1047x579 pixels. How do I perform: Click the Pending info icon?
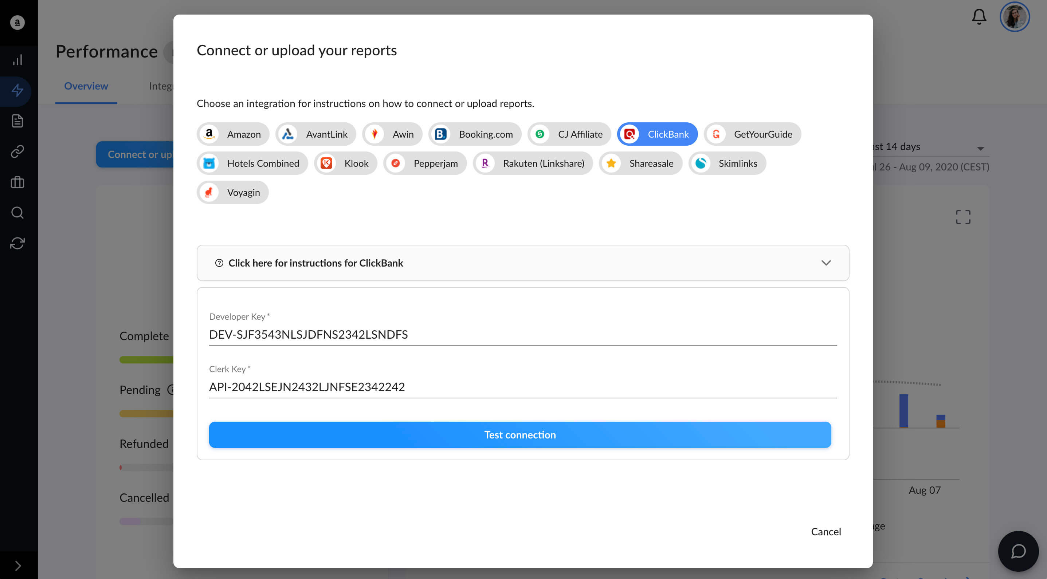(171, 390)
